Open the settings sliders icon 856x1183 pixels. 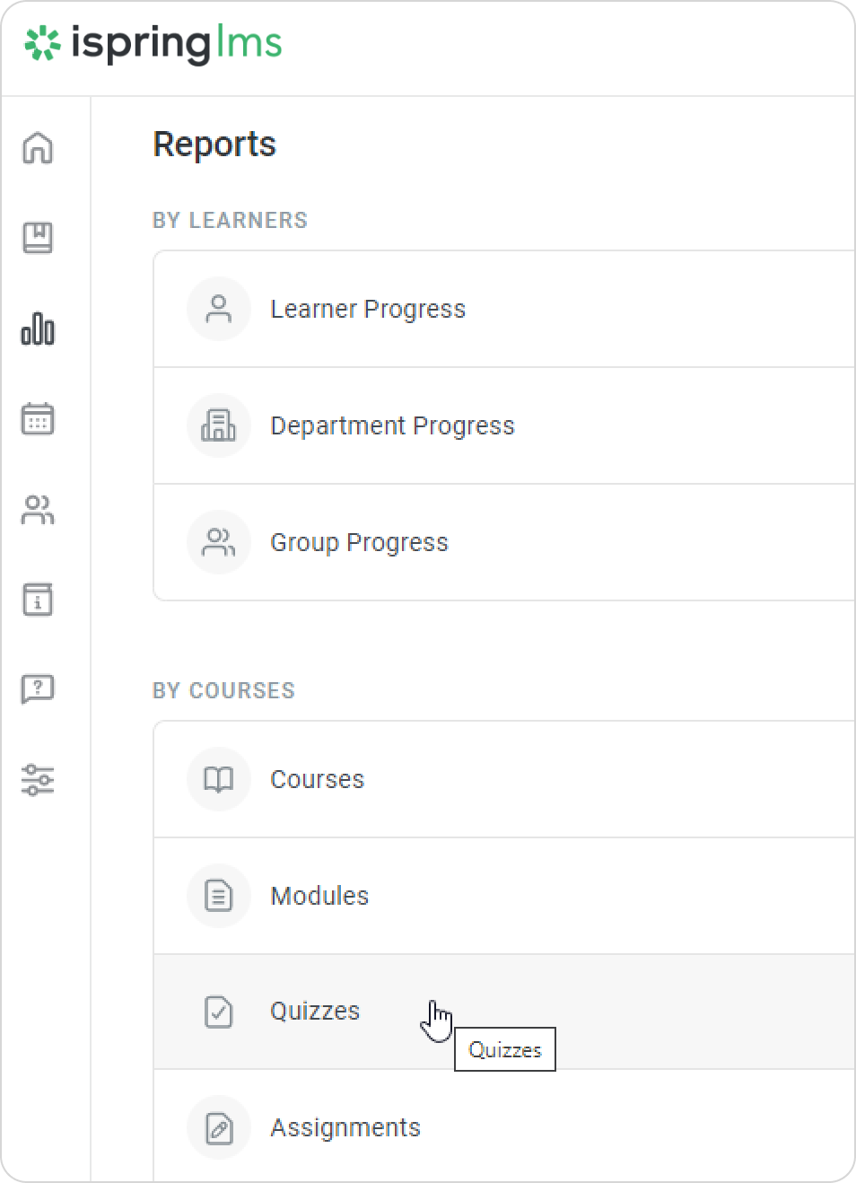pos(38,779)
